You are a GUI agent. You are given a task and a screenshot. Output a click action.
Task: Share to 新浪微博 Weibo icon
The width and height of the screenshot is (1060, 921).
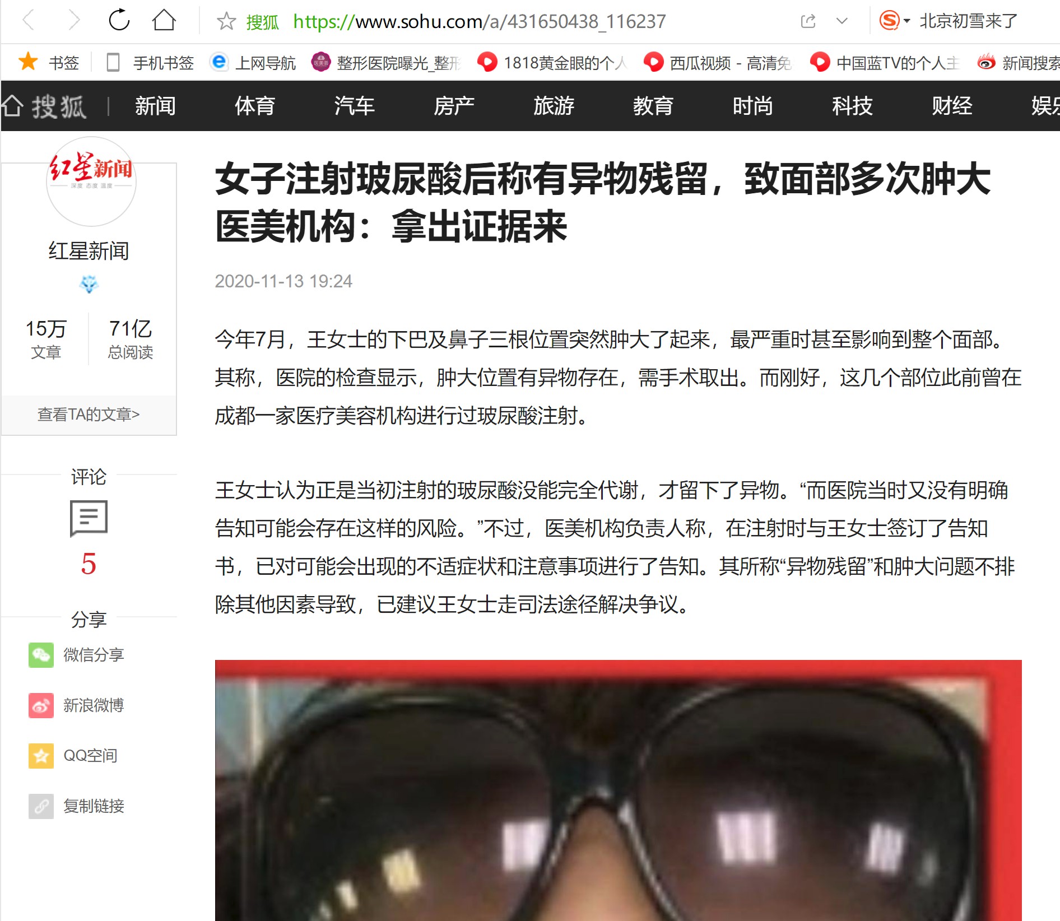[x=41, y=705]
